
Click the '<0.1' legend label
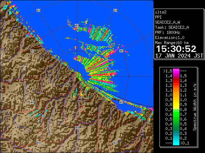pyautogui.click(x=185, y=143)
